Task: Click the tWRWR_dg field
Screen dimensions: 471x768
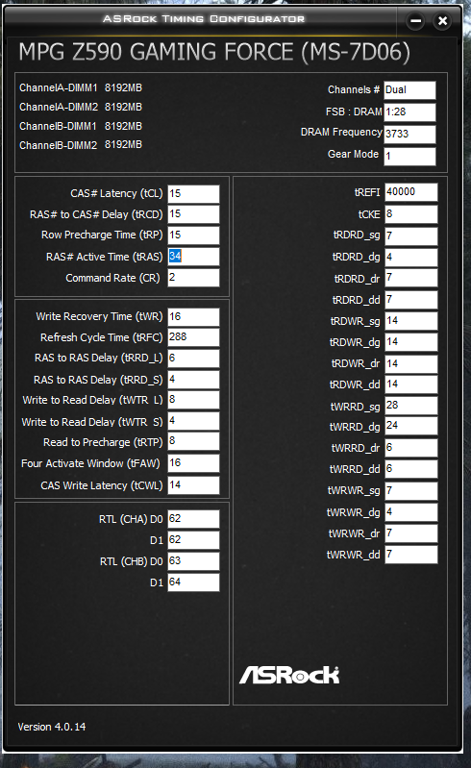Action: coord(411,512)
